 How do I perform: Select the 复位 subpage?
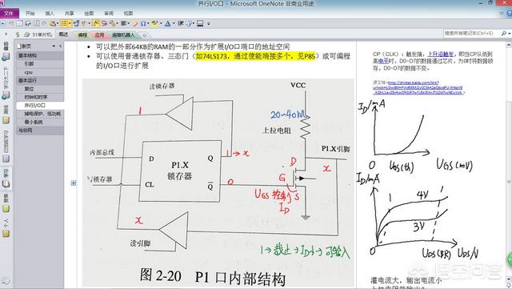click(40, 89)
